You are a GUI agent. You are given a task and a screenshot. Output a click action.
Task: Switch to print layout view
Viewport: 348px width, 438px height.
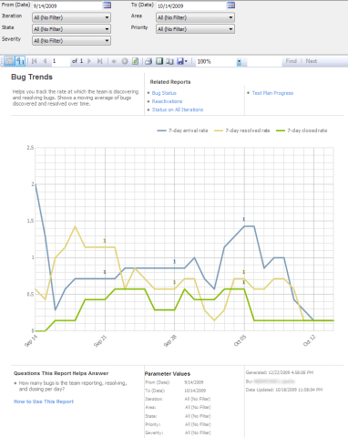click(x=159, y=61)
